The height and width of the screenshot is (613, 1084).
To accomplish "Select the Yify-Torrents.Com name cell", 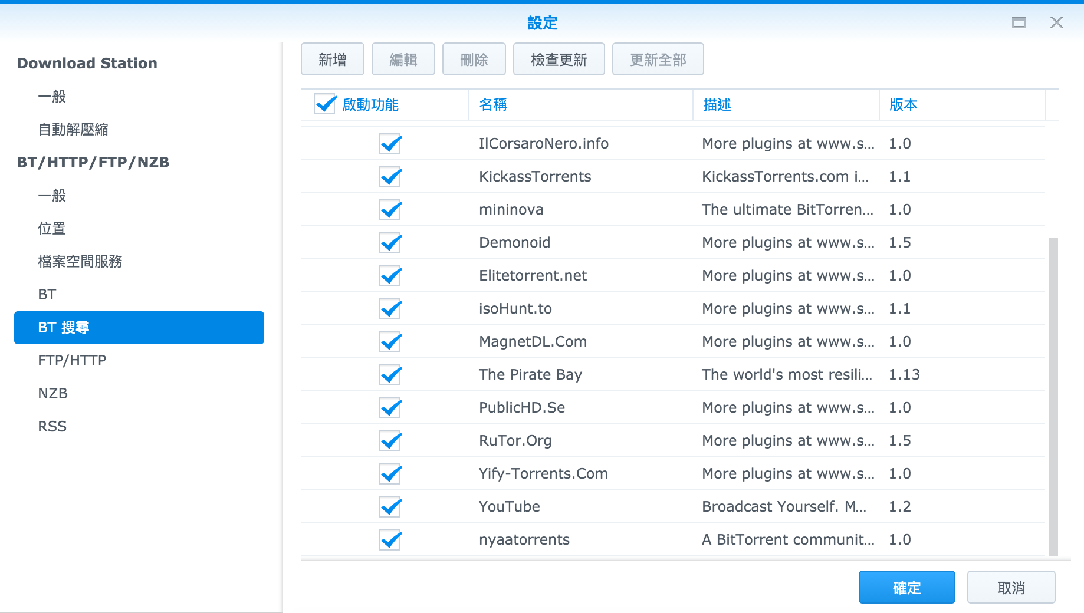I will (x=543, y=474).
